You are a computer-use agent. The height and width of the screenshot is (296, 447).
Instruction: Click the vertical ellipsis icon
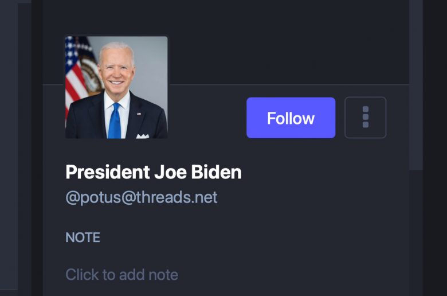[366, 117]
